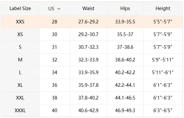
Task: Click US size 40 cell
Action: point(55,111)
